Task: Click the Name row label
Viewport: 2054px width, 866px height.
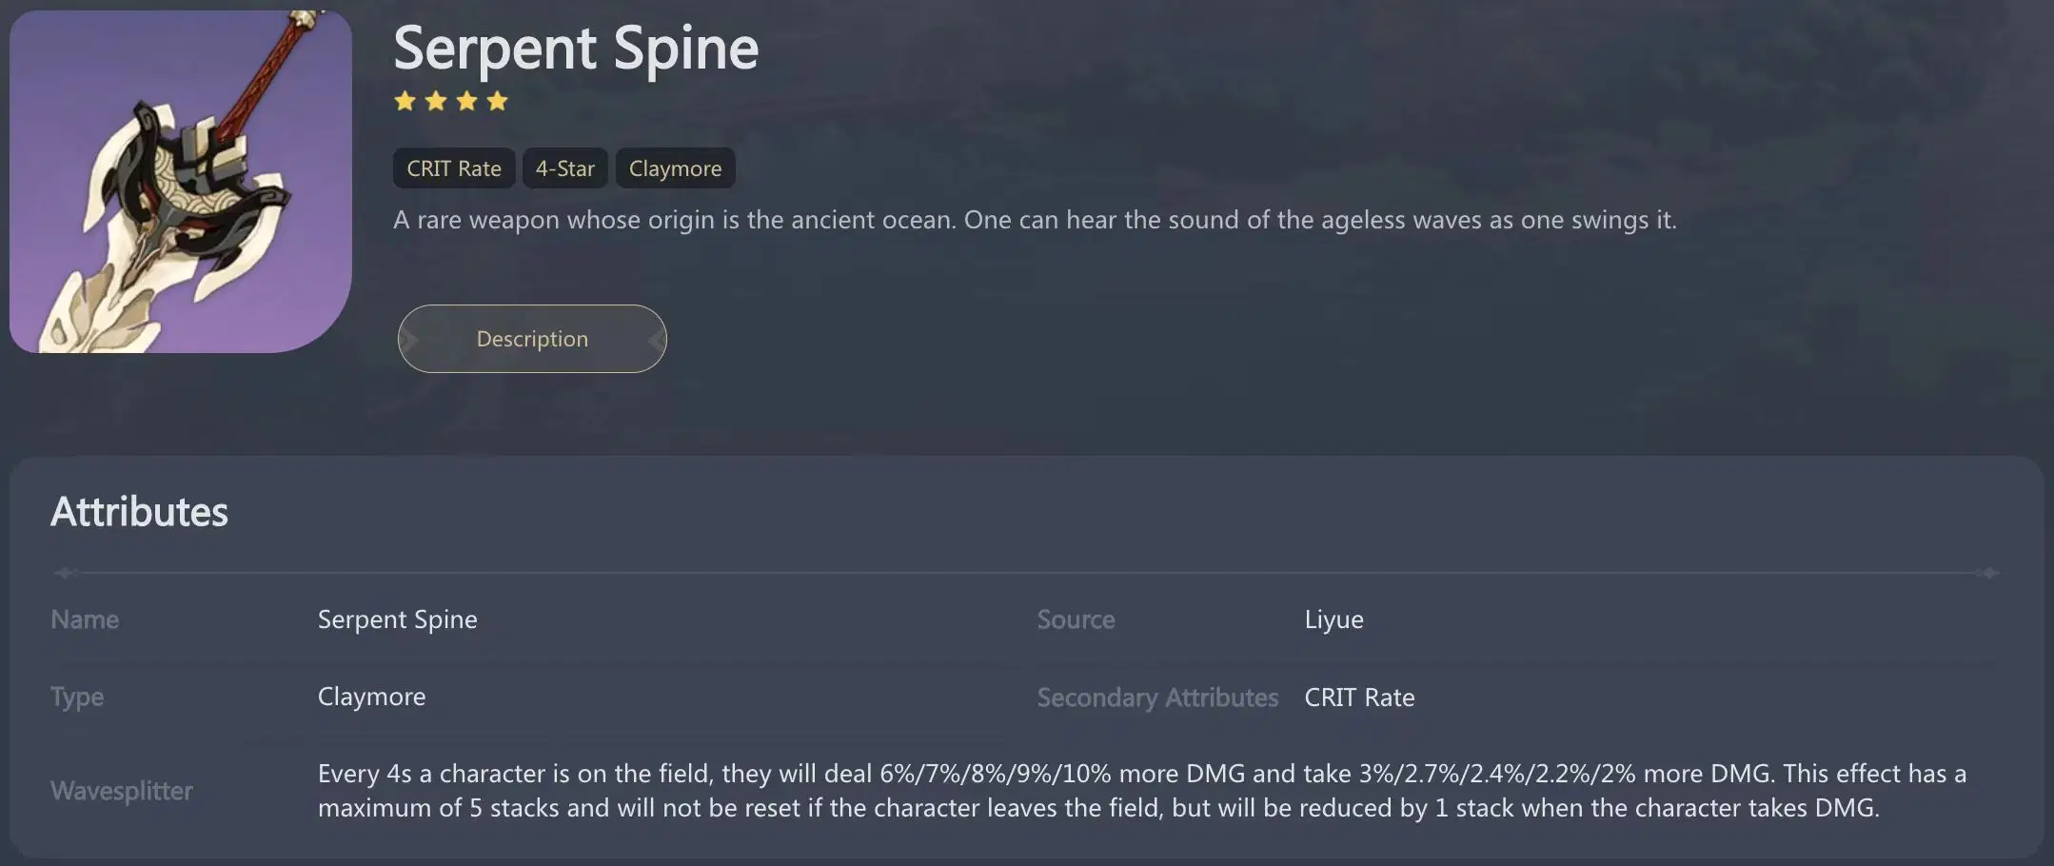Action: point(85,620)
